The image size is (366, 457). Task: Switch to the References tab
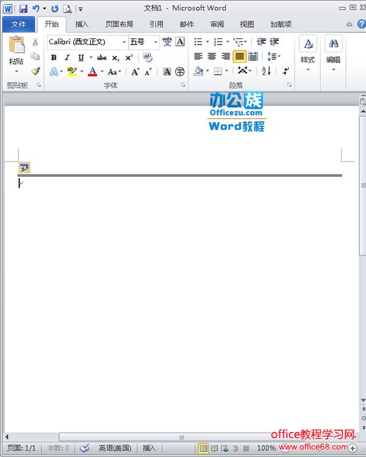[157, 24]
